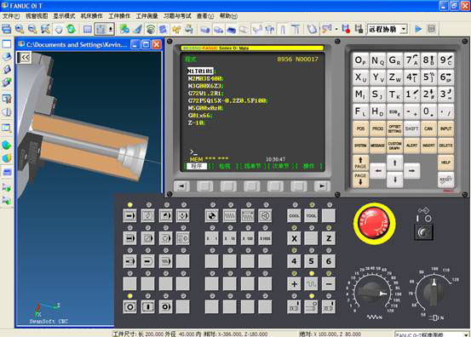This screenshot has width=471, height=337.
Task: Click the red emergency stop button
Action: pyautogui.click(x=374, y=223)
